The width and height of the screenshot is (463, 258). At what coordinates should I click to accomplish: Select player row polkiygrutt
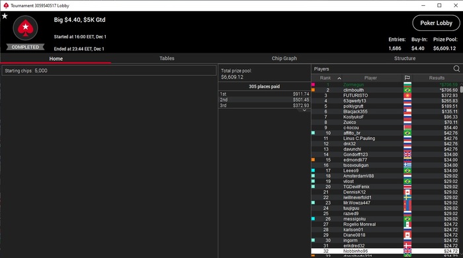(386, 106)
